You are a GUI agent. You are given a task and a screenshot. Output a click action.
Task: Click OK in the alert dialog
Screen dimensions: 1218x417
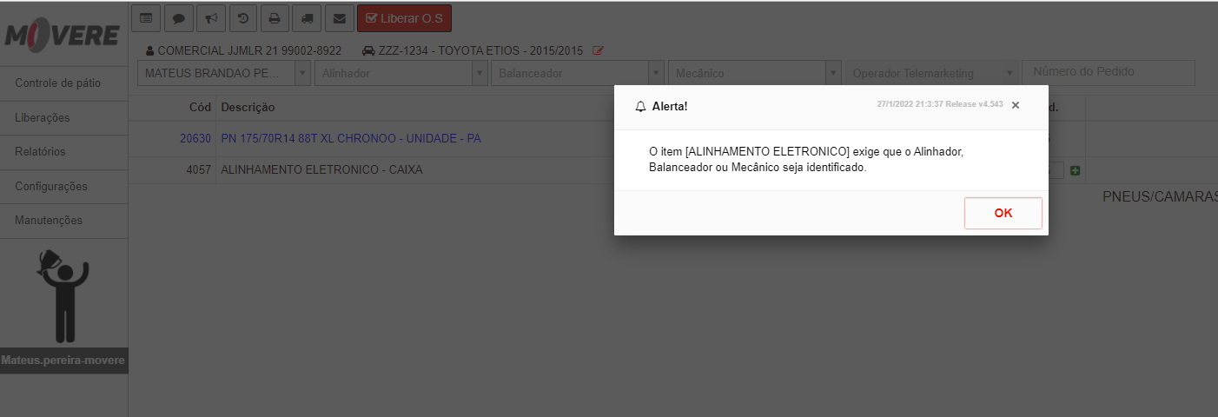(1003, 213)
